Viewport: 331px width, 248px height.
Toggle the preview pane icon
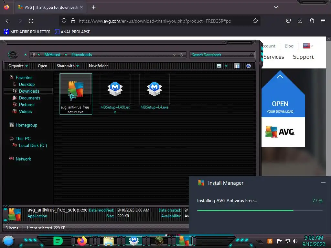237,66
